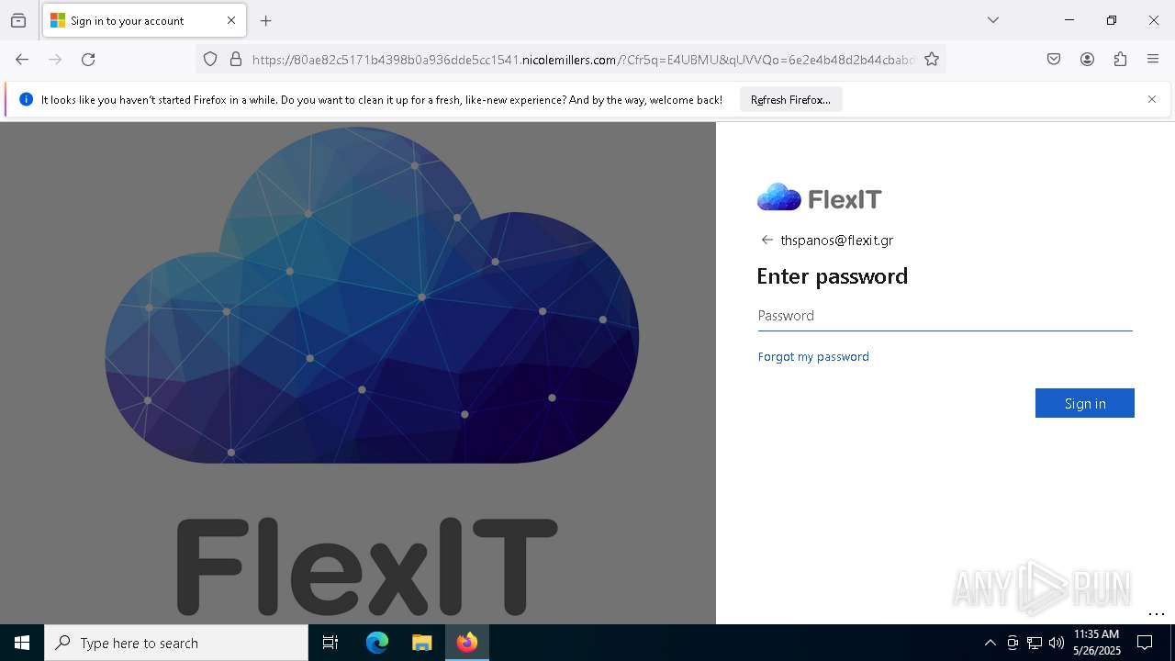This screenshot has height=661, width=1175.
Task: Open the Extensions panel
Action: coord(1120,60)
